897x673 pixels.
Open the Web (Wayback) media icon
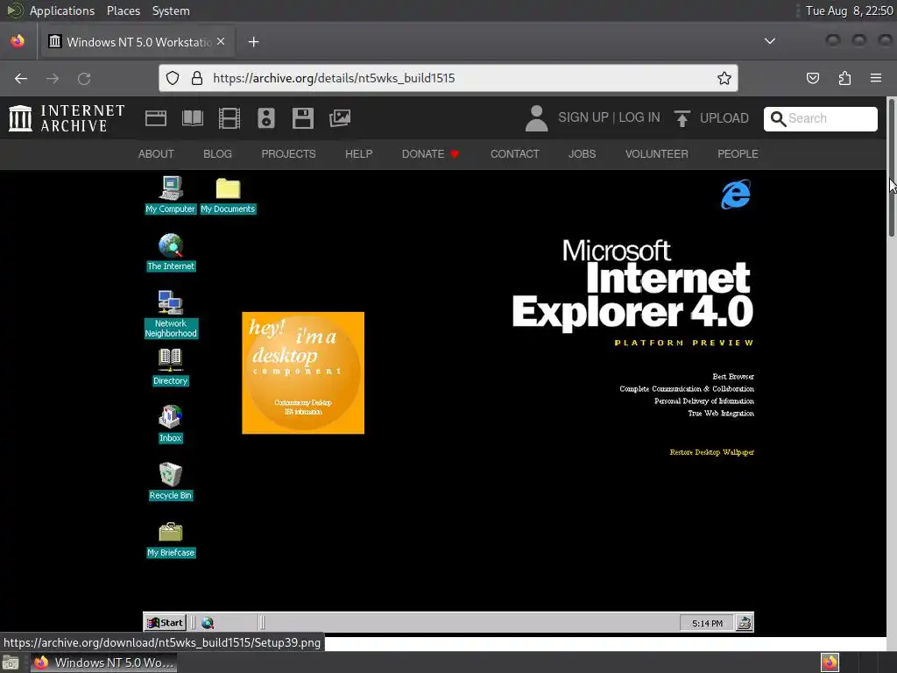pos(156,118)
